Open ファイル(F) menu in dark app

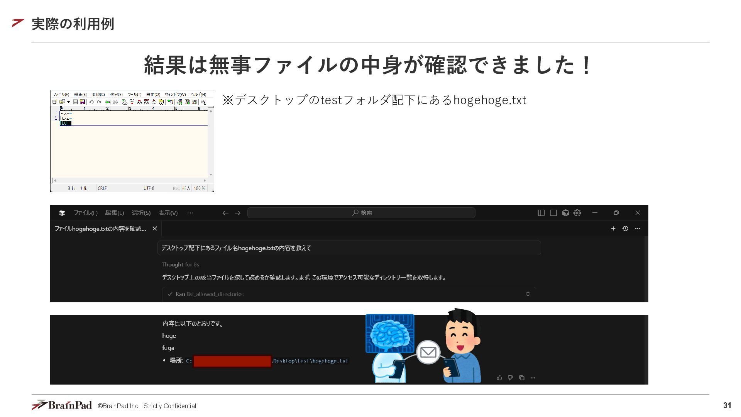point(86,213)
